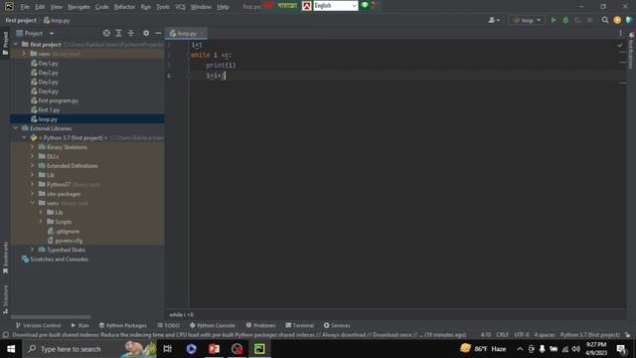Expand the DLLs folder node
This screenshot has height=358, width=636.
[33, 156]
